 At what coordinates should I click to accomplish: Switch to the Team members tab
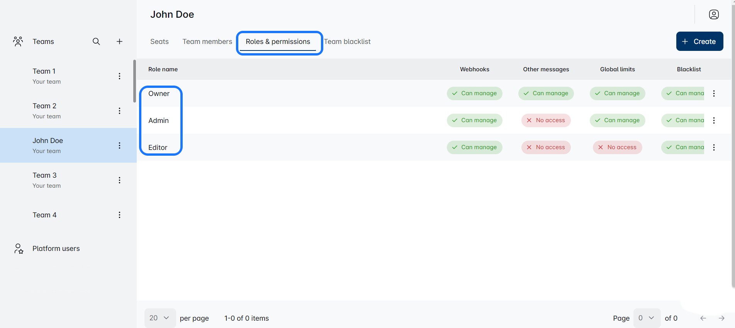coord(207,42)
